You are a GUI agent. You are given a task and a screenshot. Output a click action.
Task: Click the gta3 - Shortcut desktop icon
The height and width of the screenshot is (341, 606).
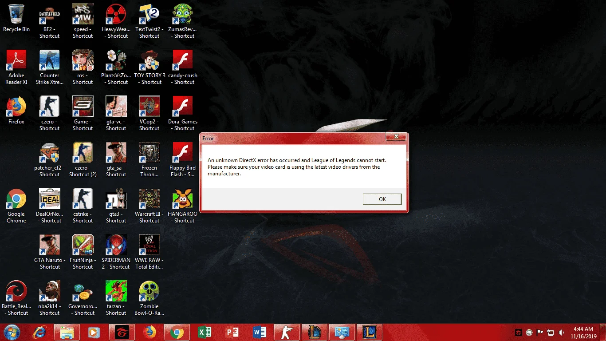116,206
